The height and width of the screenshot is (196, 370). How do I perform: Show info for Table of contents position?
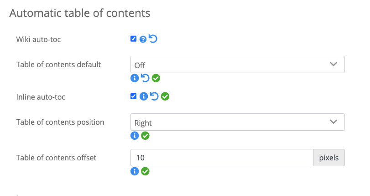point(135,136)
